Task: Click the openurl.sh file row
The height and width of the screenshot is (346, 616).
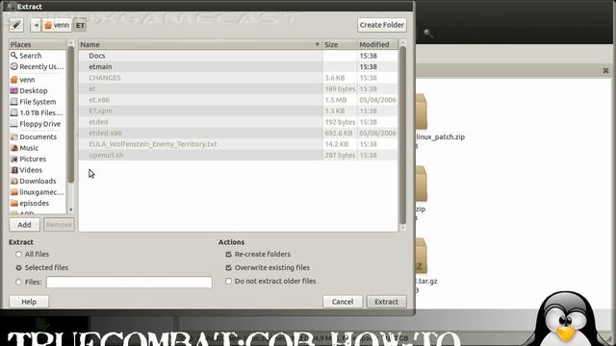Action: [238, 155]
